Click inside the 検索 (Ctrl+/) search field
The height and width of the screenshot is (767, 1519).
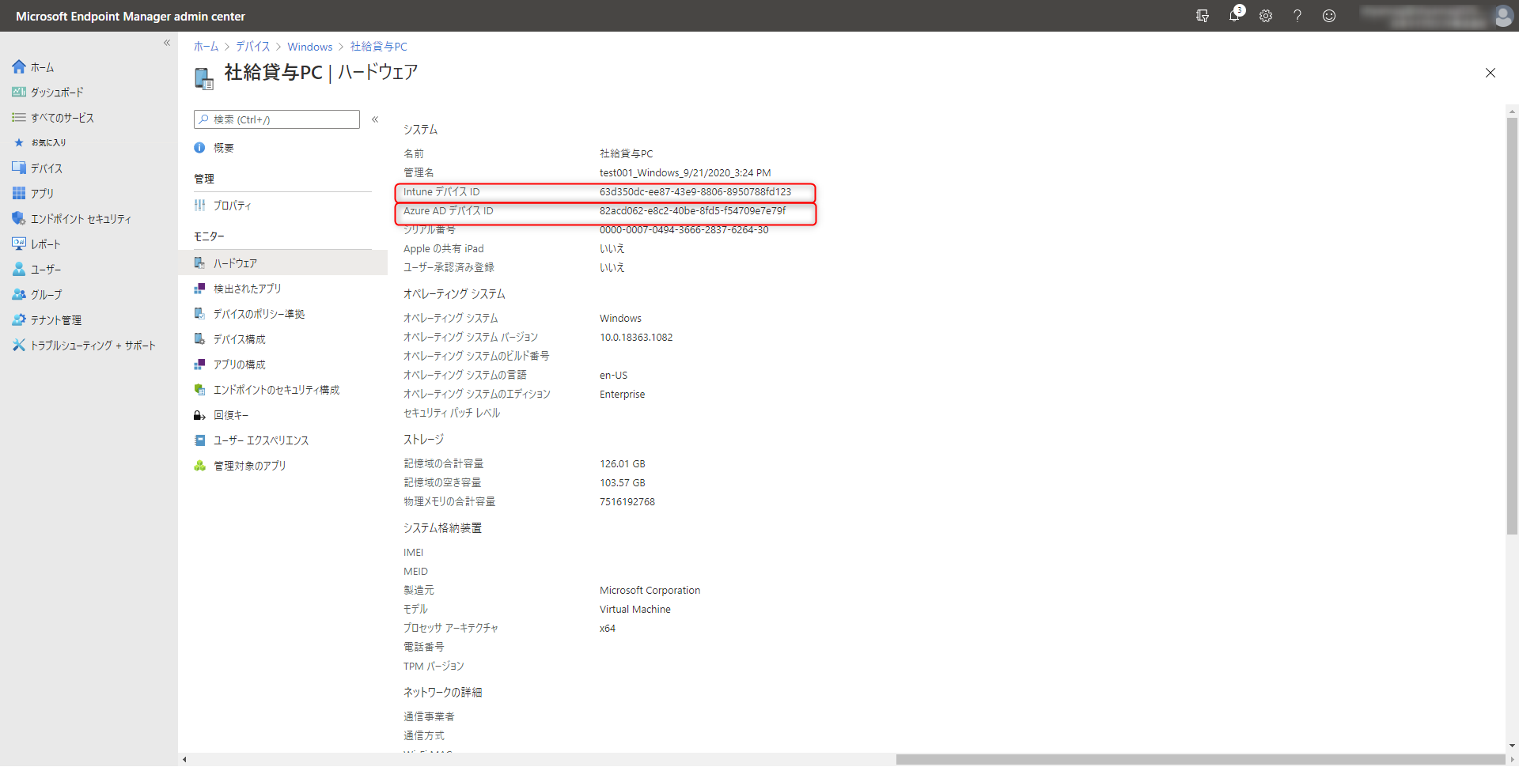(276, 119)
